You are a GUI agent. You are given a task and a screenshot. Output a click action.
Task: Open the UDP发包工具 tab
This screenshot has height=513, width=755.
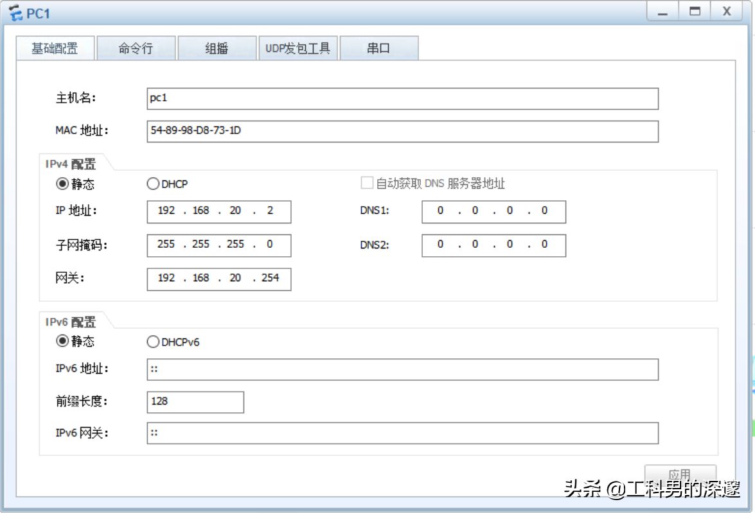[298, 49]
